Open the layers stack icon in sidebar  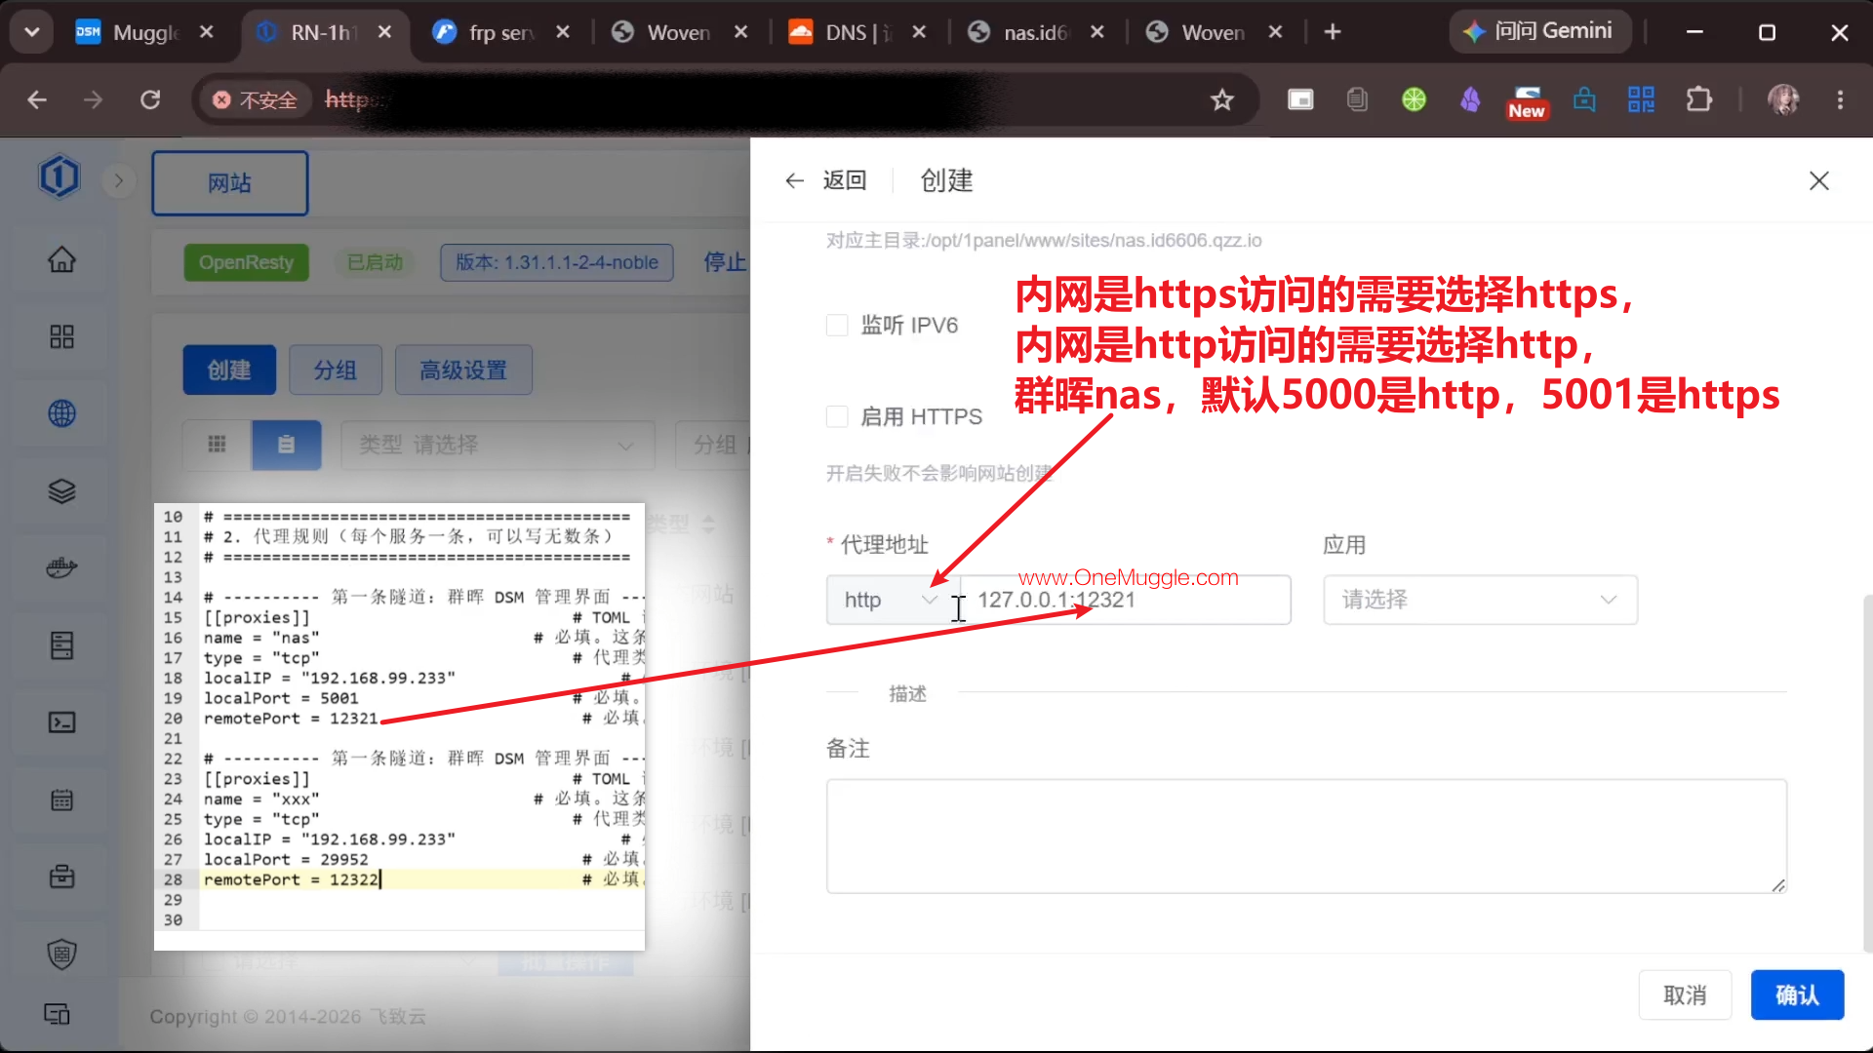click(61, 490)
